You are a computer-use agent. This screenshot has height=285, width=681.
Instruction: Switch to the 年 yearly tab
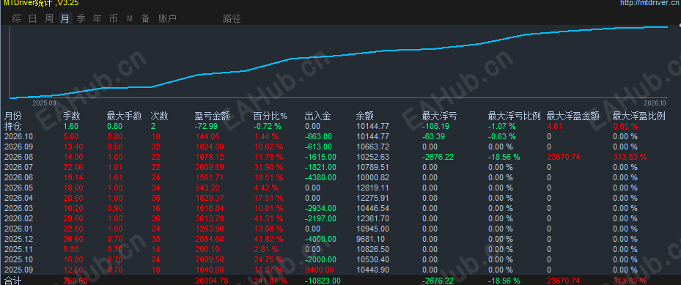point(97,18)
